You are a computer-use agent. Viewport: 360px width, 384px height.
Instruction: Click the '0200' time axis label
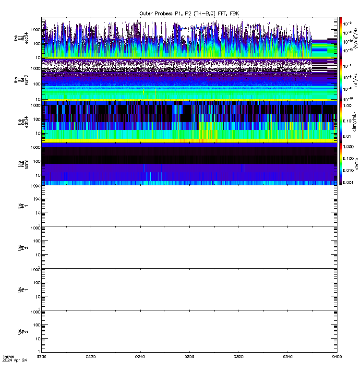[x=41, y=357]
